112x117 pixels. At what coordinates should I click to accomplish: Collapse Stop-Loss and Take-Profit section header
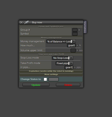tap(51, 54)
